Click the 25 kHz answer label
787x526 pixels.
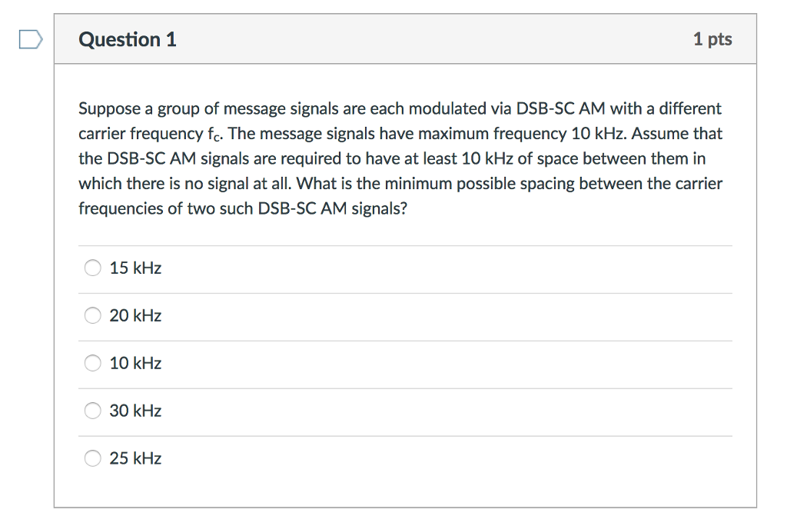135,458
